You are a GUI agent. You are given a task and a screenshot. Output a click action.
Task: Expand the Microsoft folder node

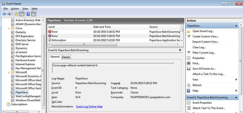tap(9, 72)
